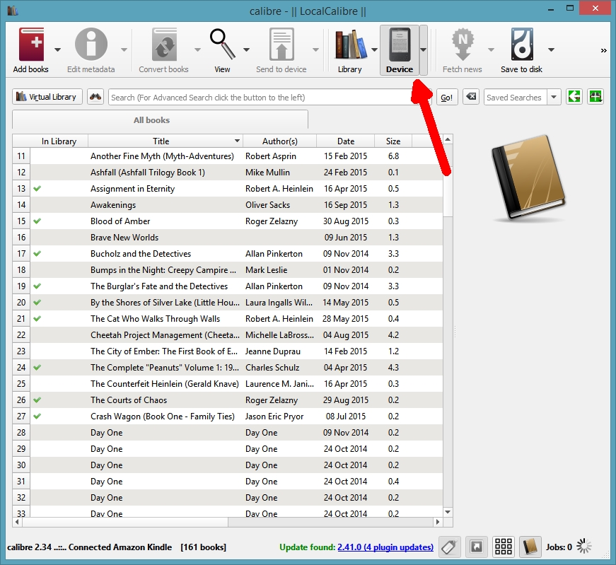Click author Jeanne Duprau cell
The height and width of the screenshot is (565, 616).
[x=280, y=351]
